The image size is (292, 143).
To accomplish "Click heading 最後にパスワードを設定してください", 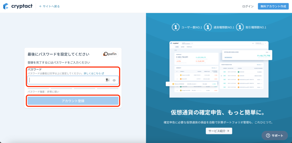I will pyautogui.click(x=58, y=54).
